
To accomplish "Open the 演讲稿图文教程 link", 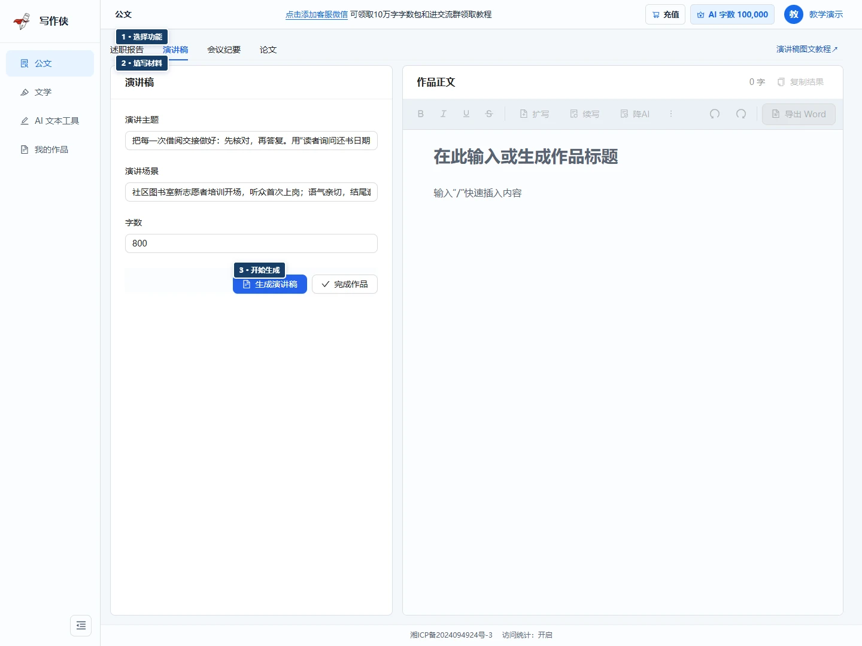I will 807,49.
